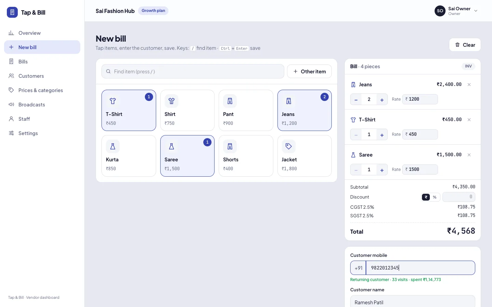Edit the Saree rate field

[x=420, y=170]
